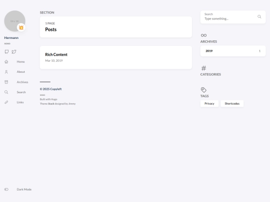Toggle Dark Mode switch
The image size is (270, 202).
coord(6,190)
